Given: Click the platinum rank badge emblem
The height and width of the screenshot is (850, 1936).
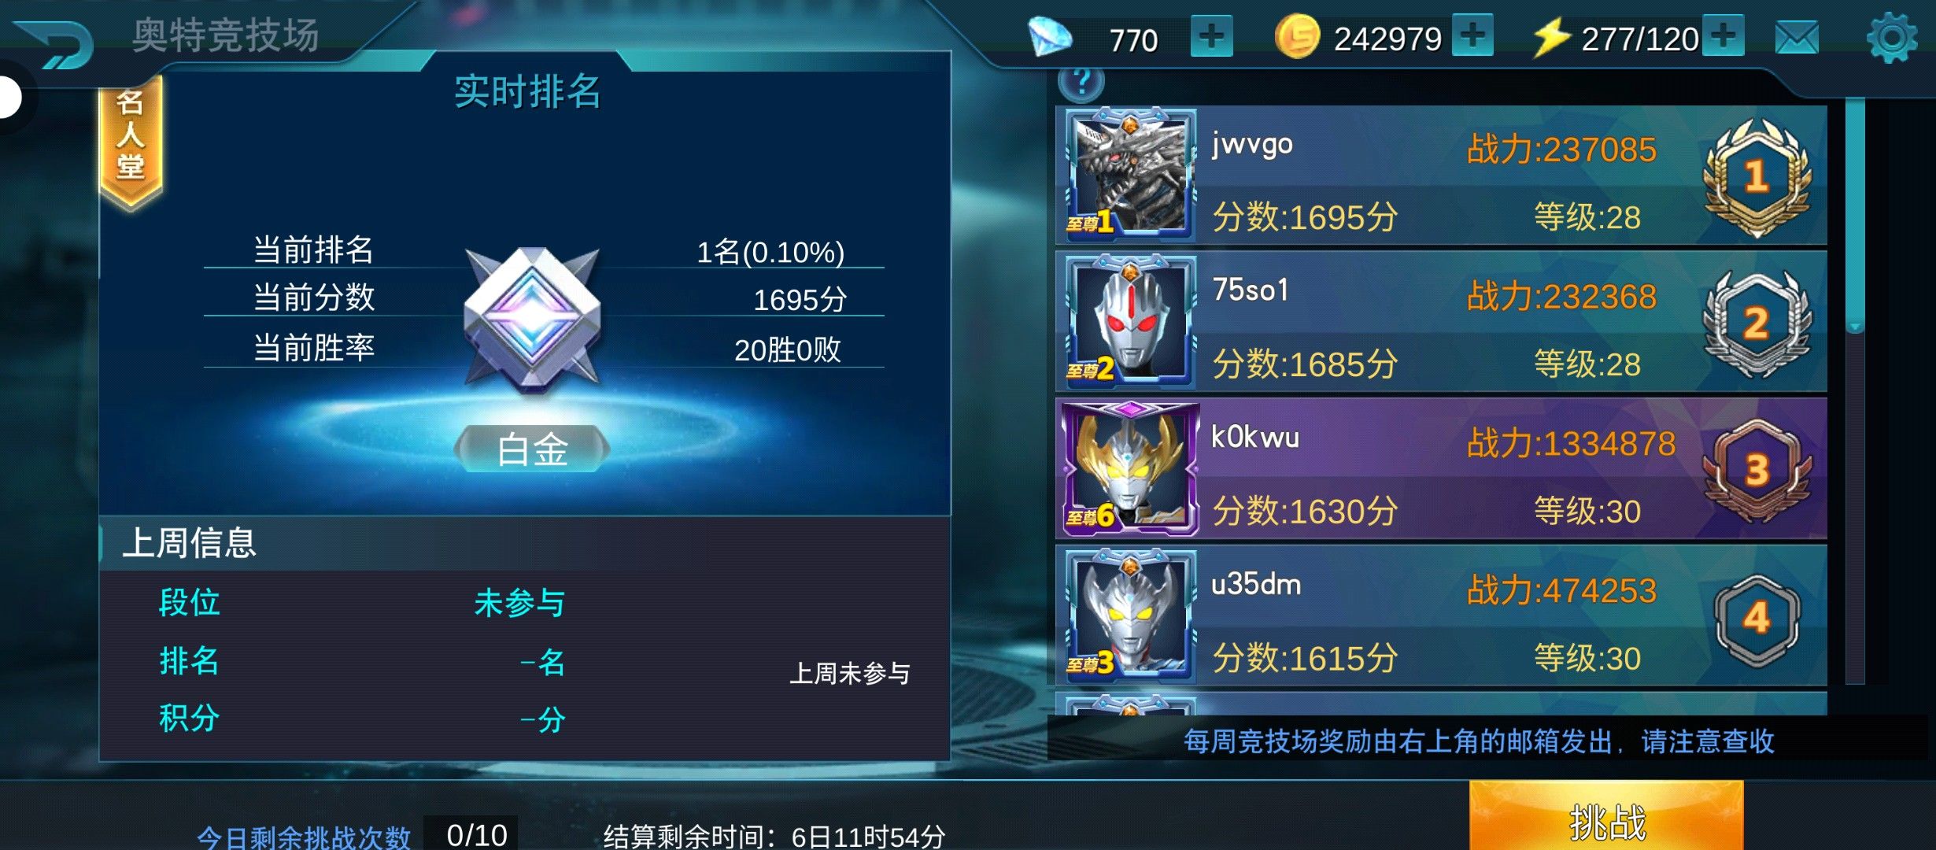Looking at the screenshot, I should tap(533, 319).
